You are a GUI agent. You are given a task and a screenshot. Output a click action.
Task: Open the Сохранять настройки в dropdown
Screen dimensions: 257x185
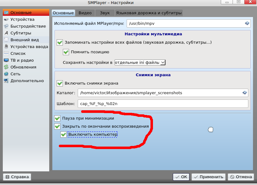(140, 63)
